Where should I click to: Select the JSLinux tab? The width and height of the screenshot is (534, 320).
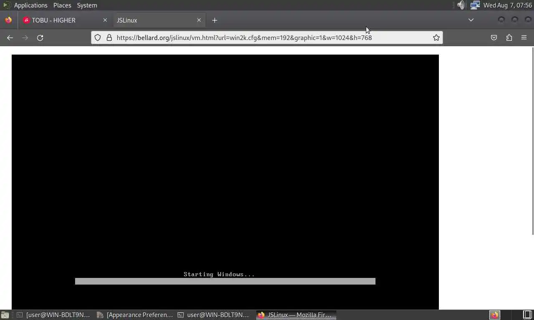click(159, 20)
